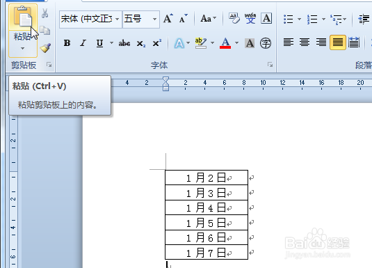Click the Paste clipboard icon
Viewport: 372px width, 268px height.
[23, 17]
